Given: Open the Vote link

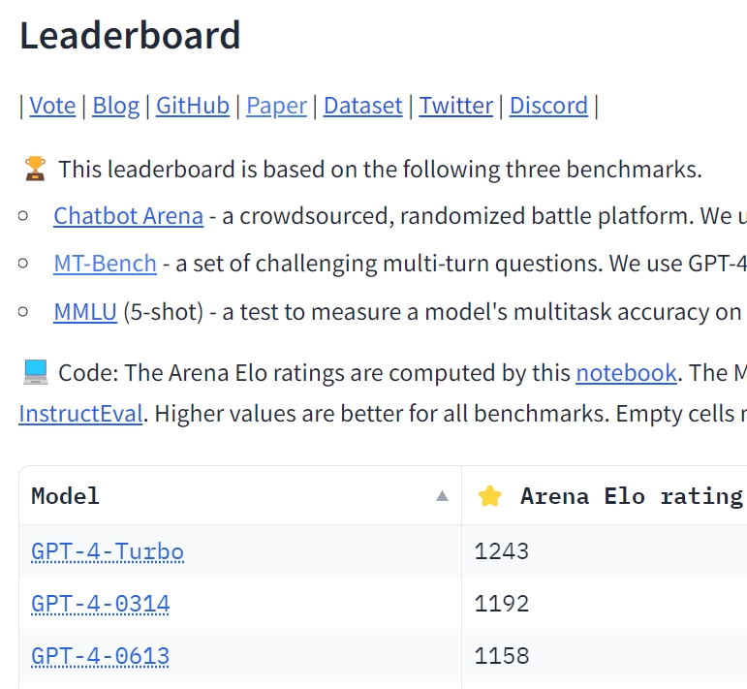Looking at the screenshot, I should tap(52, 106).
